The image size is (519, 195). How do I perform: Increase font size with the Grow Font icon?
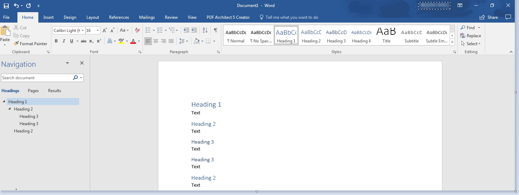(105, 31)
